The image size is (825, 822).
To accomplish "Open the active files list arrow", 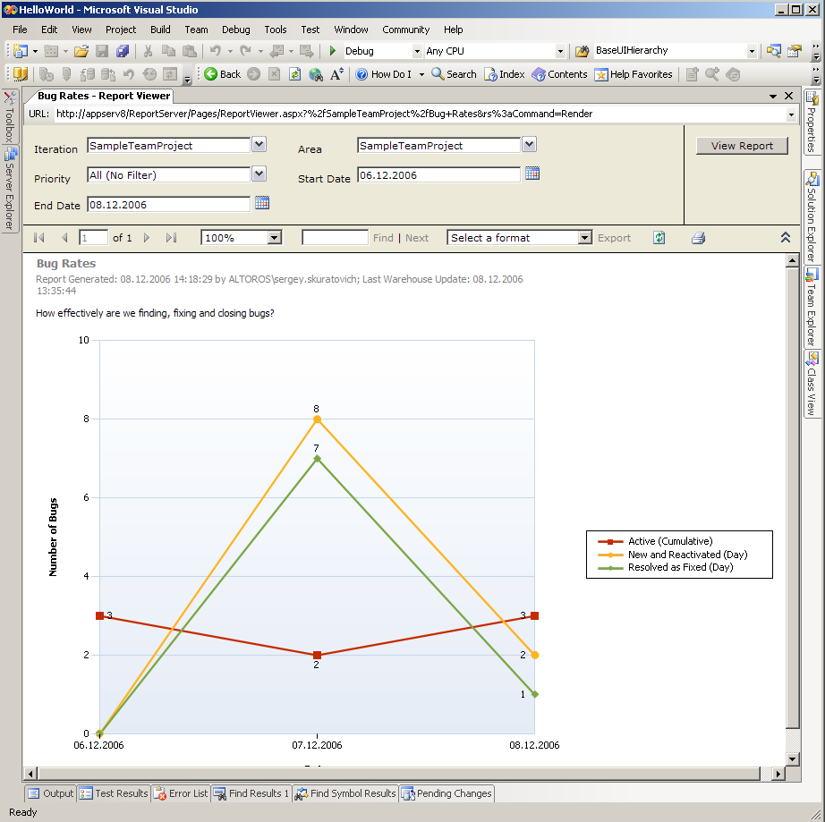I will click(x=773, y=97).
